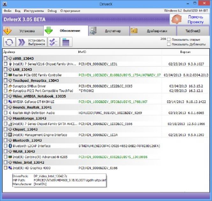Check the Realtek PCIe GBE Family Controller checkbox
Image resolution: width=212 pixels, height=201 pixels.
(x=5, y=75)
